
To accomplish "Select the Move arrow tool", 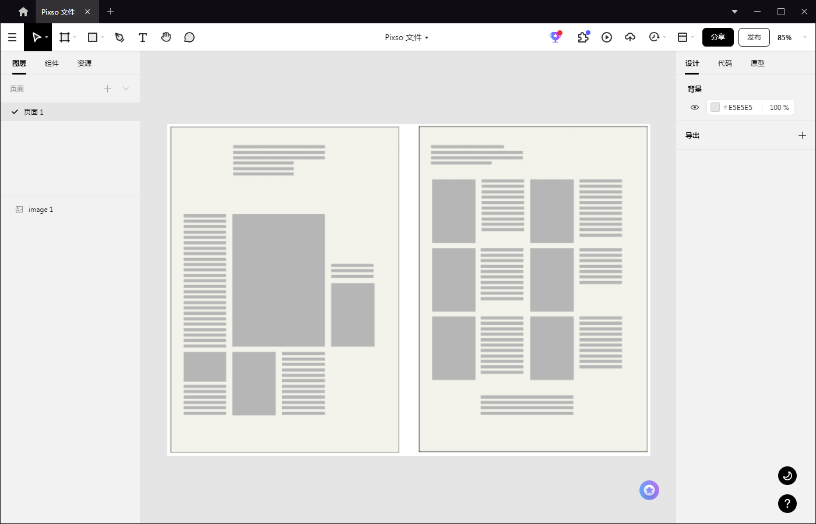I will (36, 37).
